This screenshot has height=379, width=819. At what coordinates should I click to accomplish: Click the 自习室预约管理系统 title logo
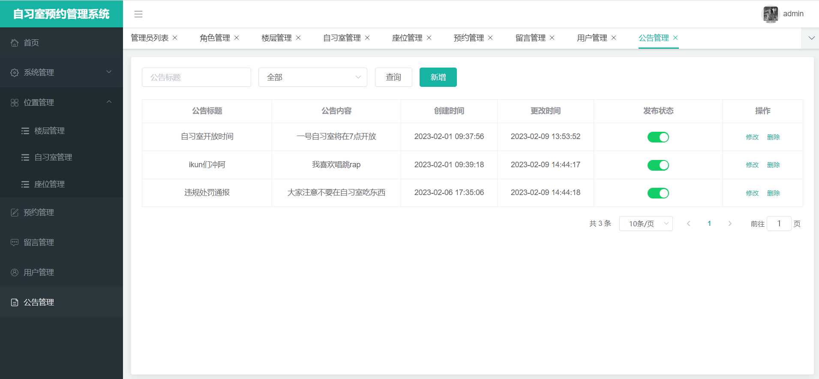click(61, 14)
